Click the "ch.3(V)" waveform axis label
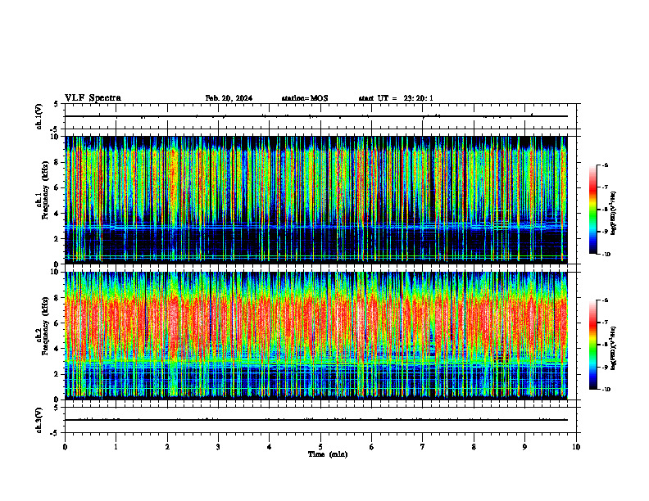The height and width of the screenshot is (501, 649). tap(39, 421)
